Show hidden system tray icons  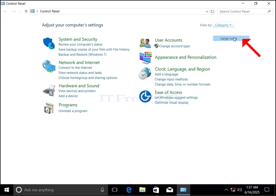(x=226, y=190)
